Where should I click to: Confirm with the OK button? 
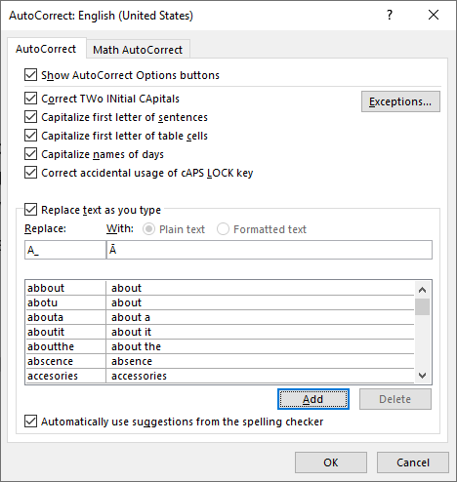coord(331,462)
